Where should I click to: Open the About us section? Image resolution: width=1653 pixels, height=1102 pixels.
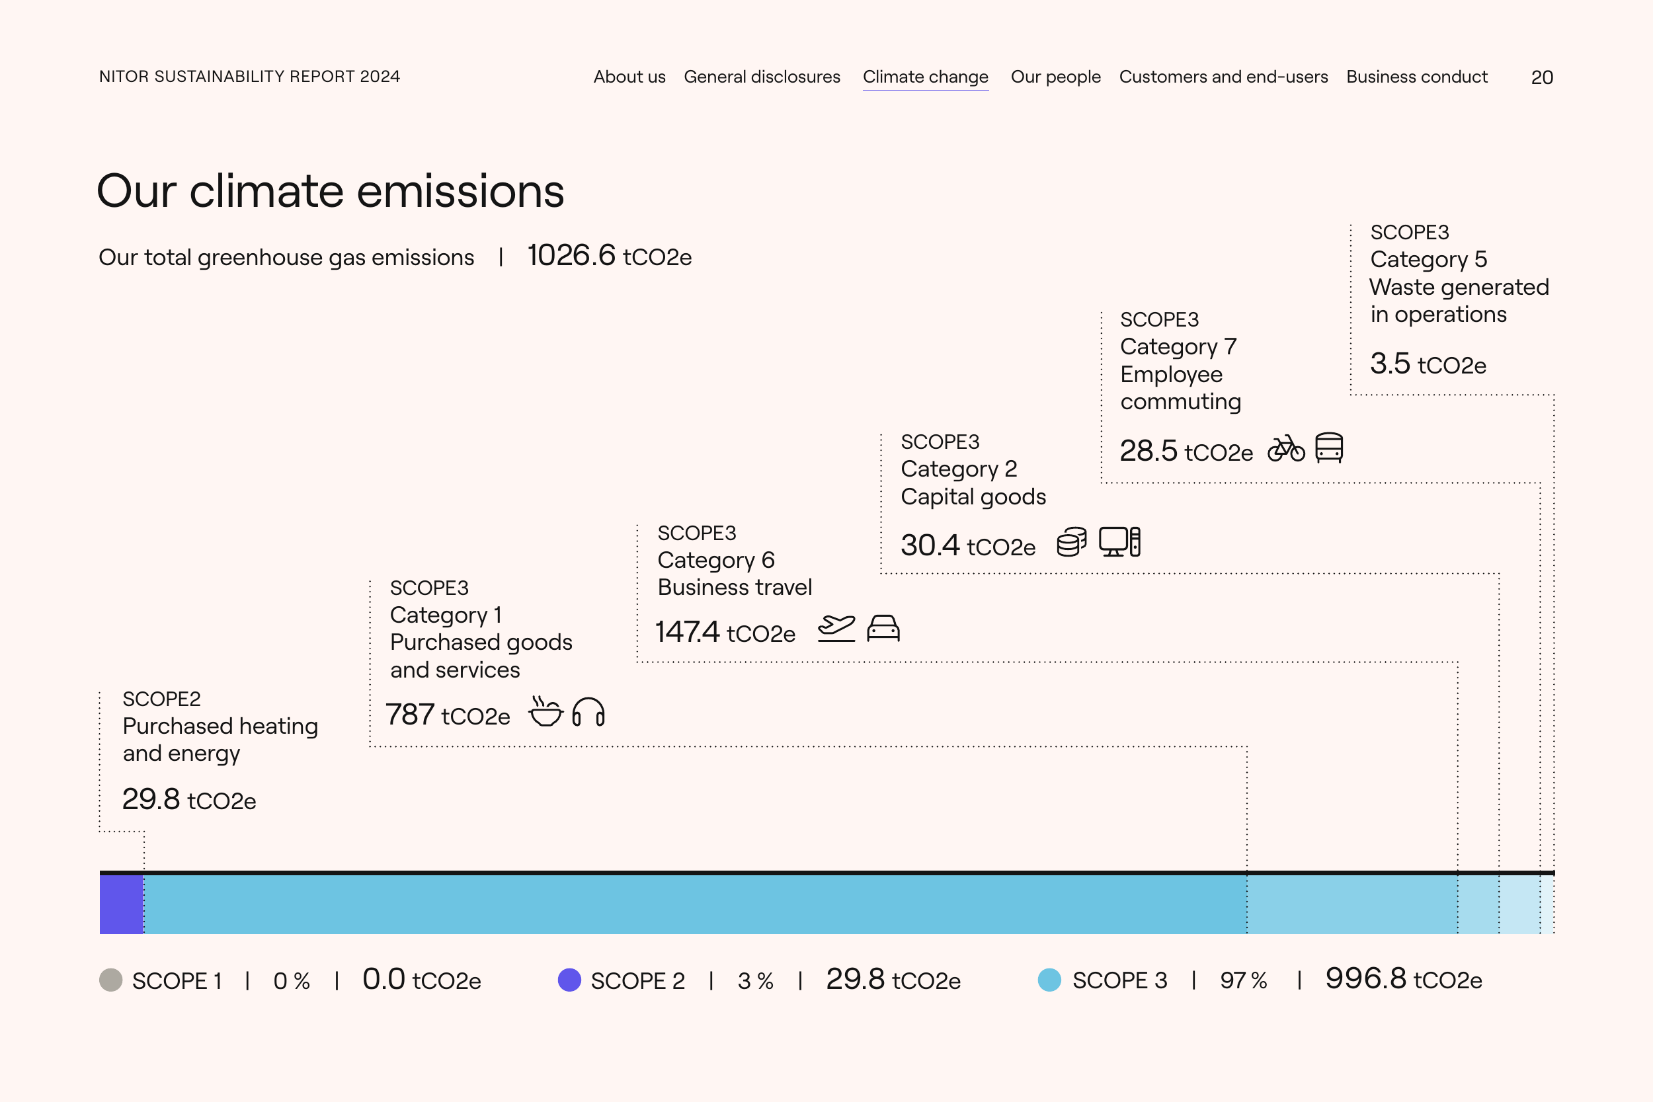(629, 77)
